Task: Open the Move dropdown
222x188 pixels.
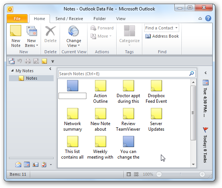Action: point(101,36)
